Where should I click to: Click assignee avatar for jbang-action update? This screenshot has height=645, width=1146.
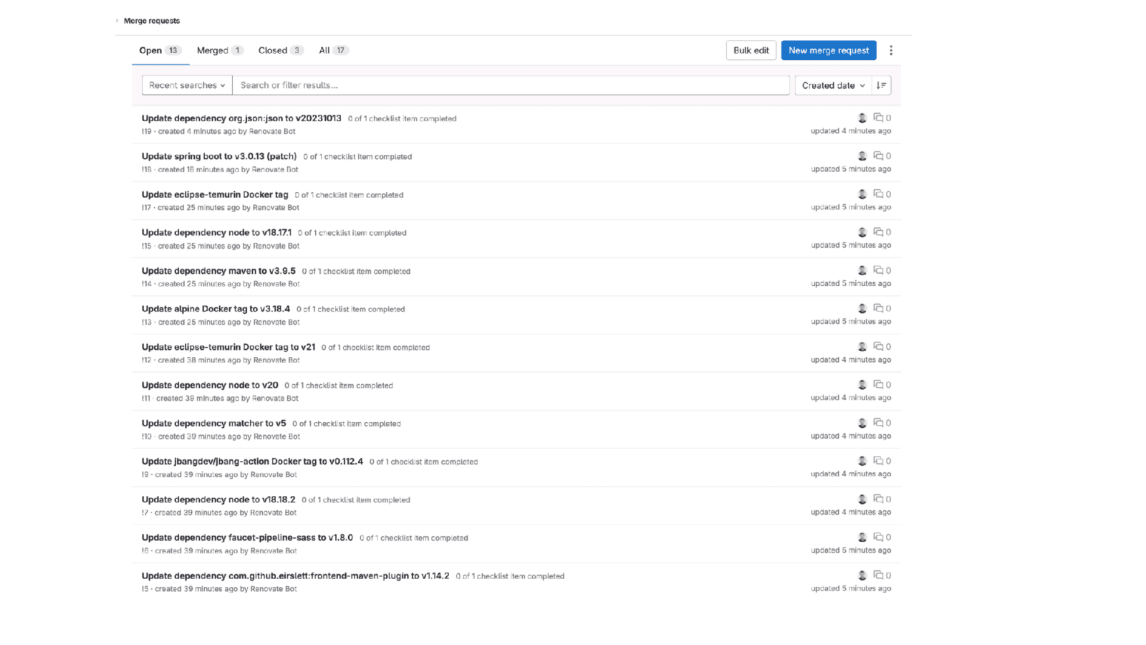pos(862,461)
